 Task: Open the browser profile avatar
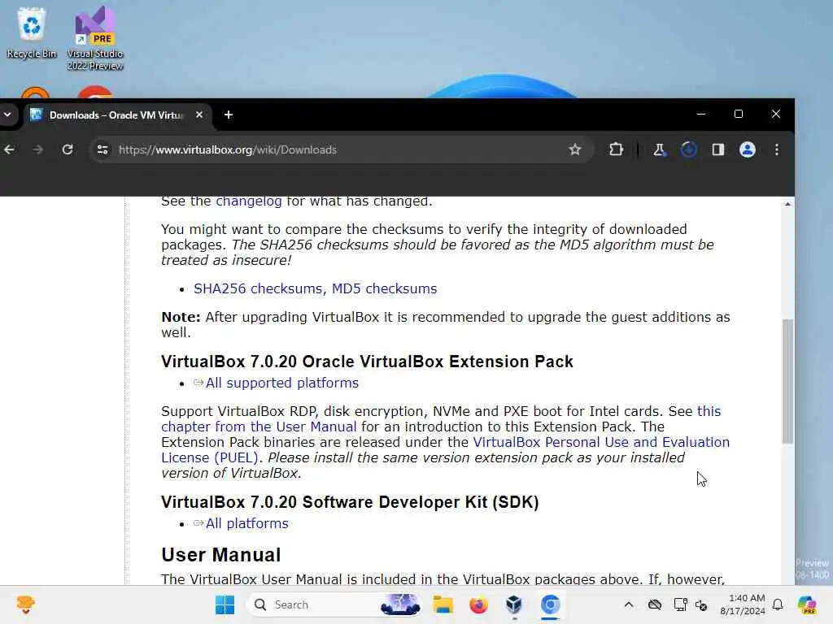point(748,149)
